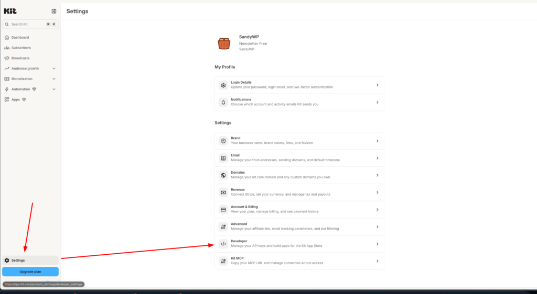Viewport: 537px width, 294px height.
Task: Open Account & Billing via its chevron
Action: click(x=378, y=210)
